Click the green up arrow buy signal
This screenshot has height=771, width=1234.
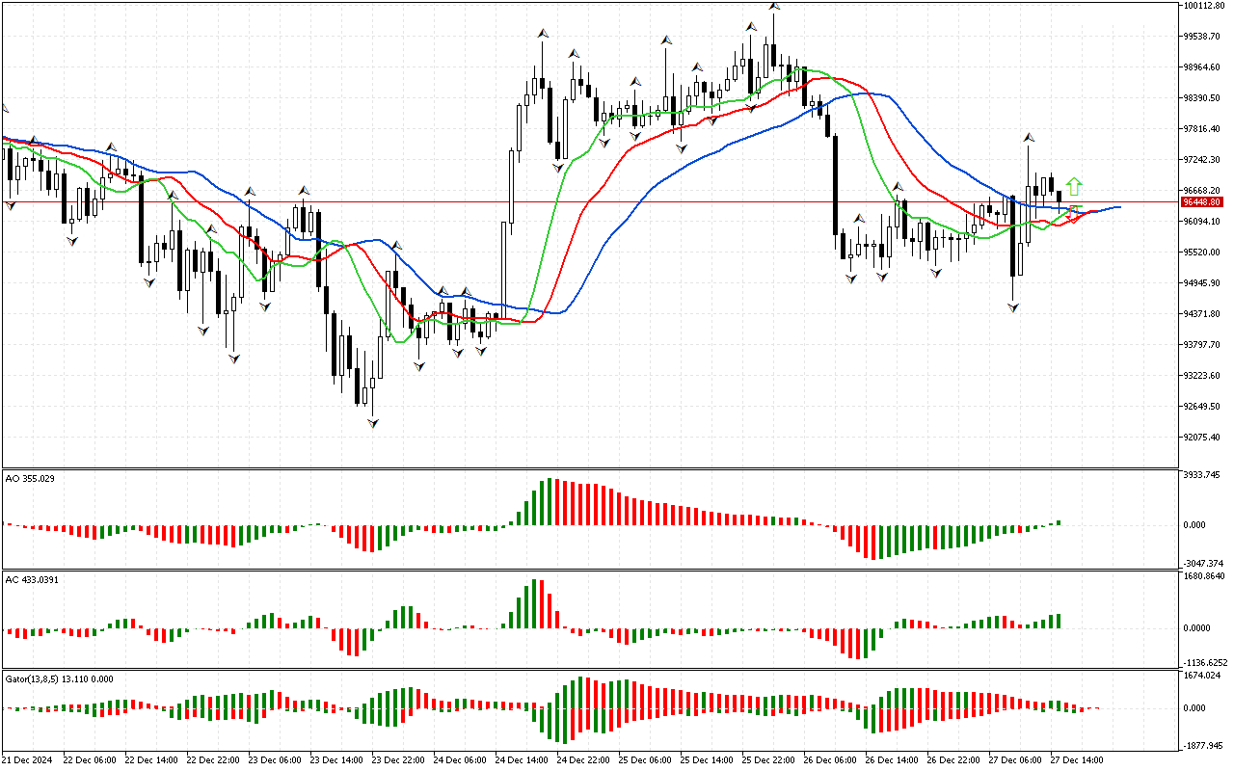(1075, 187)
